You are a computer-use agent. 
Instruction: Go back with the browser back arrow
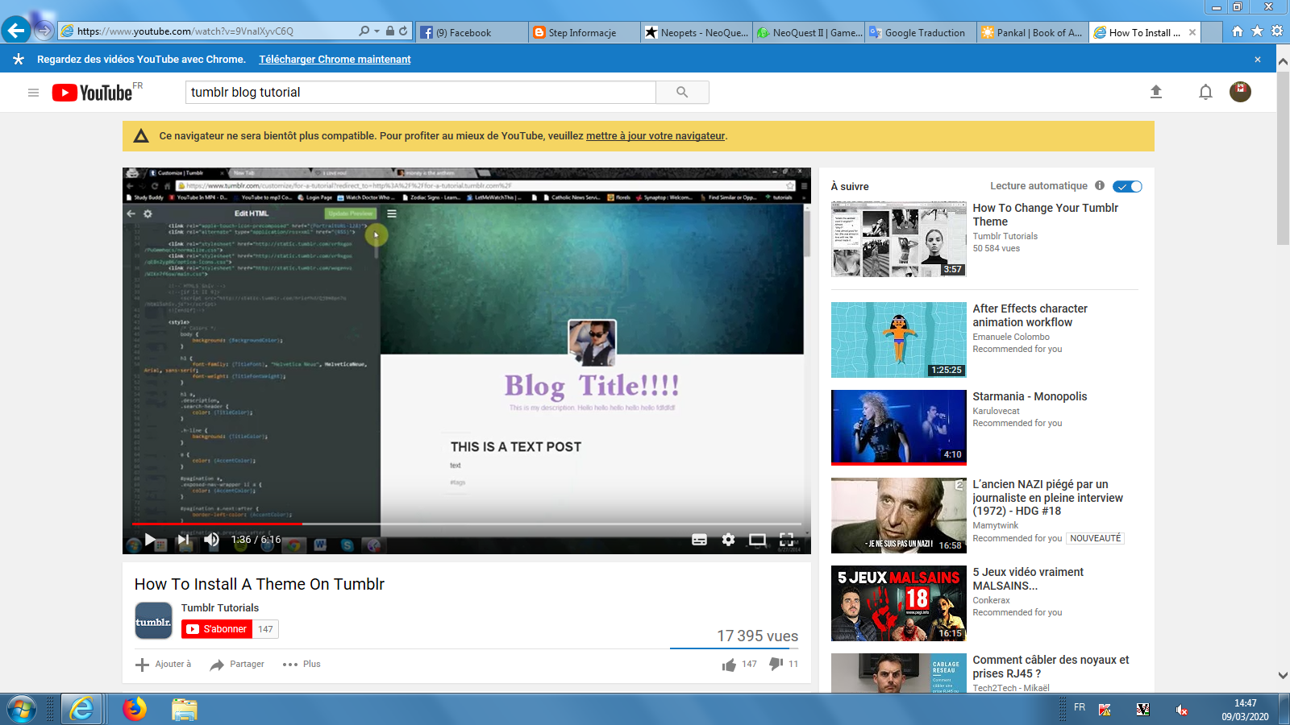coord(16,31)
